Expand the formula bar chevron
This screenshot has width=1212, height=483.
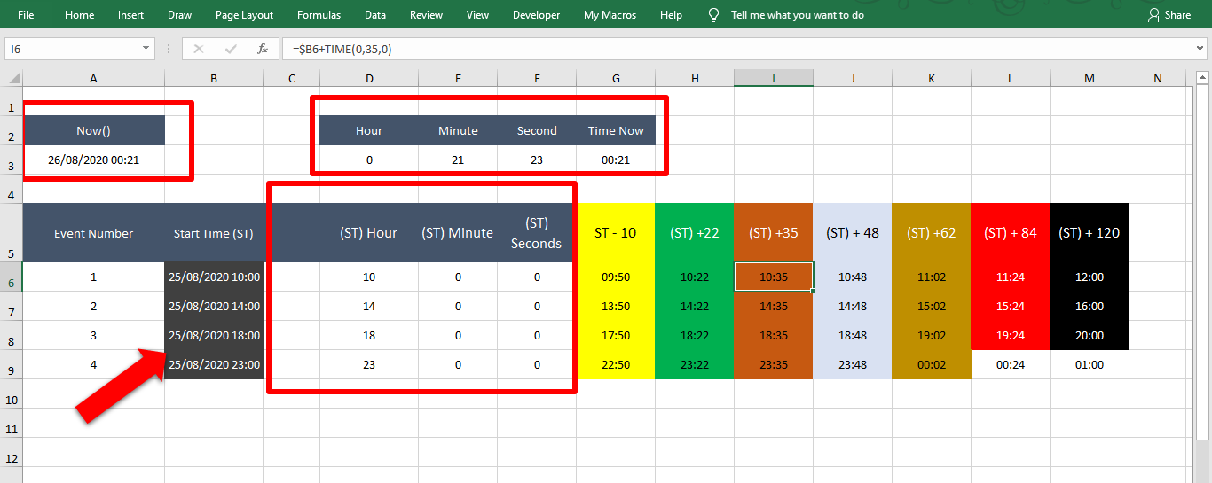click(1198, 49)
